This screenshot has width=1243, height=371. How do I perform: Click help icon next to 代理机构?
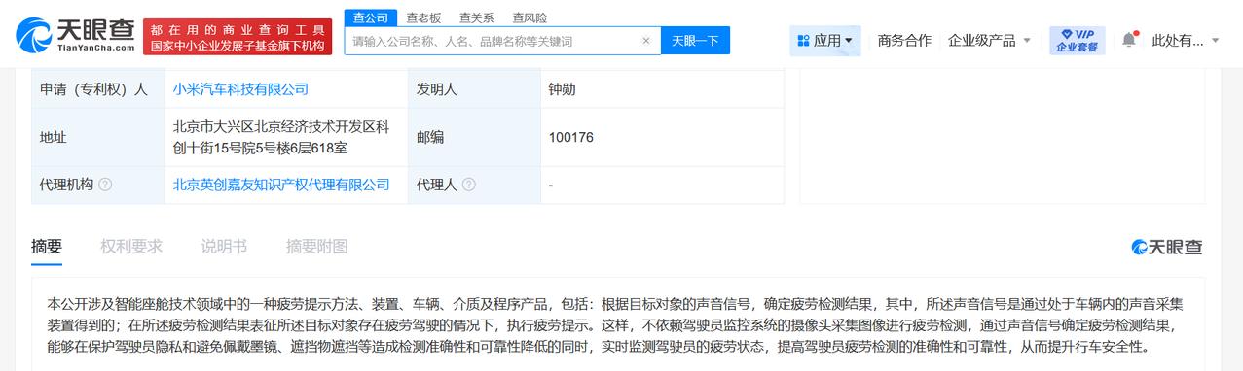tap(105, 185)
